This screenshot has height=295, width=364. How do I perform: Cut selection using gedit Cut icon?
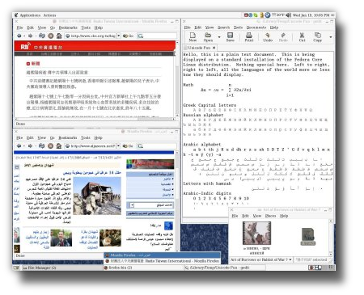[x=302, y=37]
